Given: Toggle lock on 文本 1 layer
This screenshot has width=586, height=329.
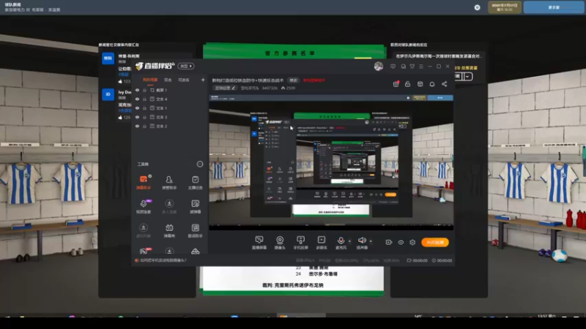Looking at the screenshot, I should coord(144,108).
